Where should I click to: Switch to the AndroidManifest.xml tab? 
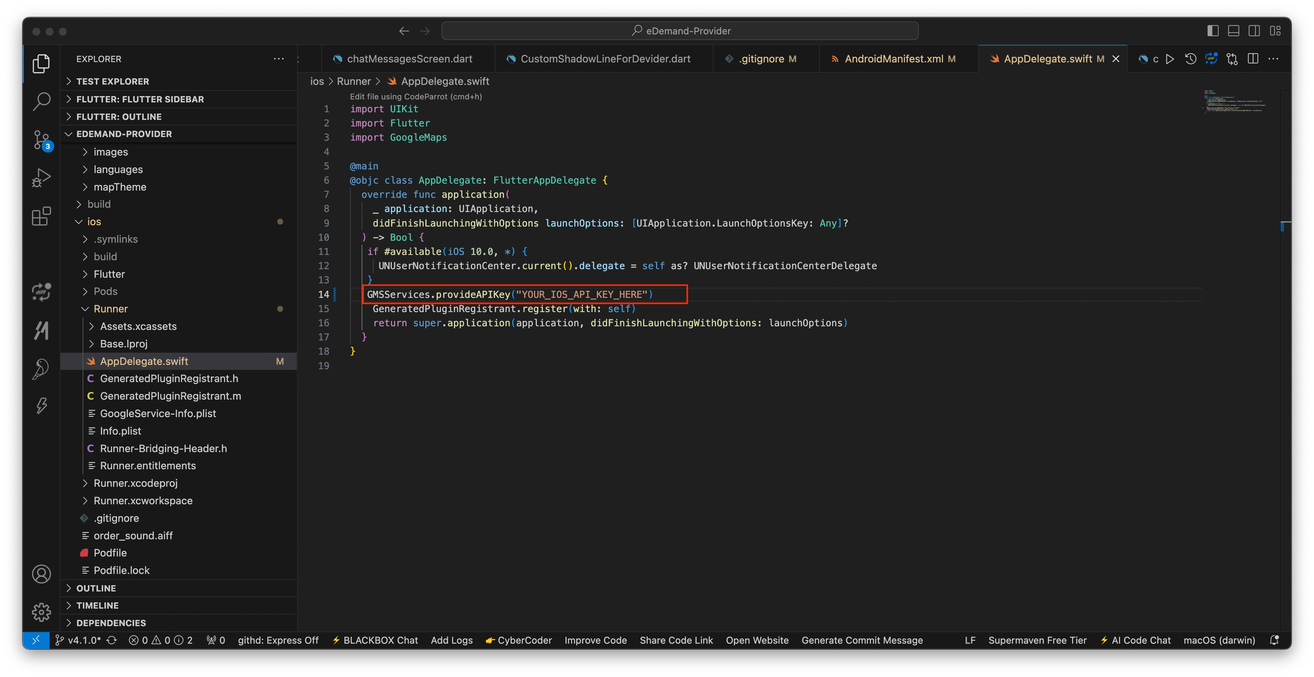click(x=893, y=59)
